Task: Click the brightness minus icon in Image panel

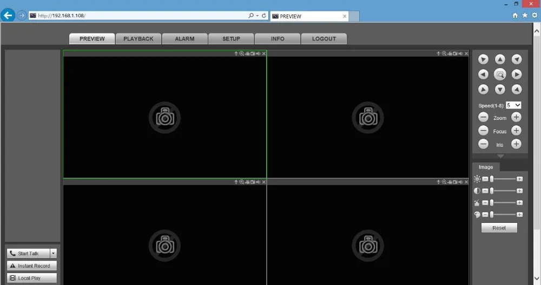Action: pos(485,179)
